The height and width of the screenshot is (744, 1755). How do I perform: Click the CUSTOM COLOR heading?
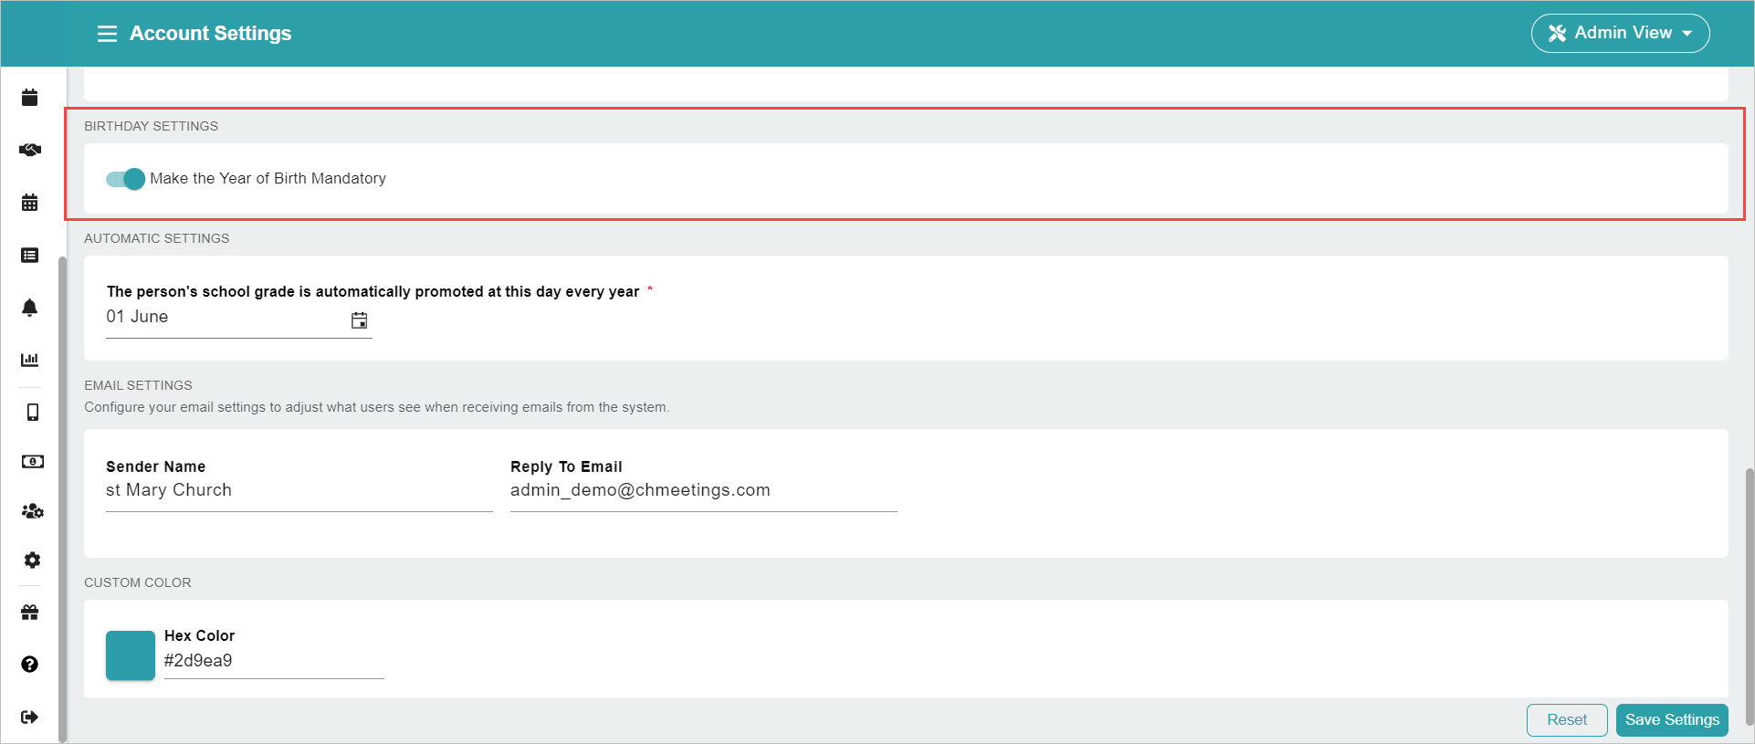(x=138, y=583)
